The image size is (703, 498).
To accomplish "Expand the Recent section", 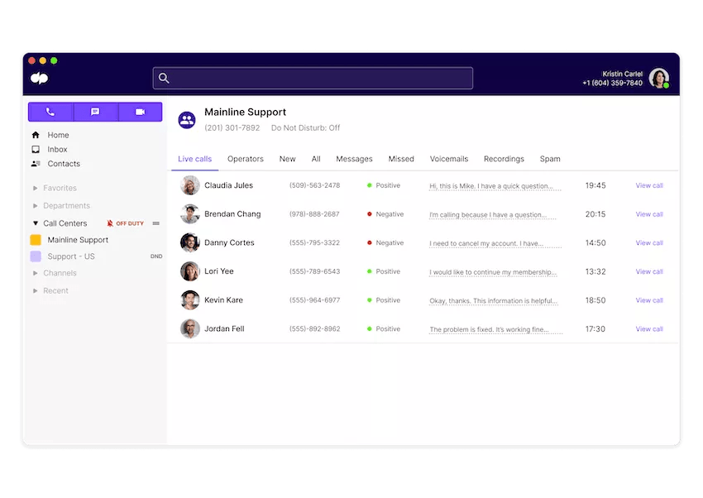I will coord(35,291).
